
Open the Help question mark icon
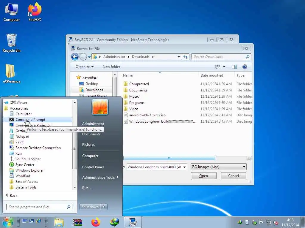(x=245, y=67)
